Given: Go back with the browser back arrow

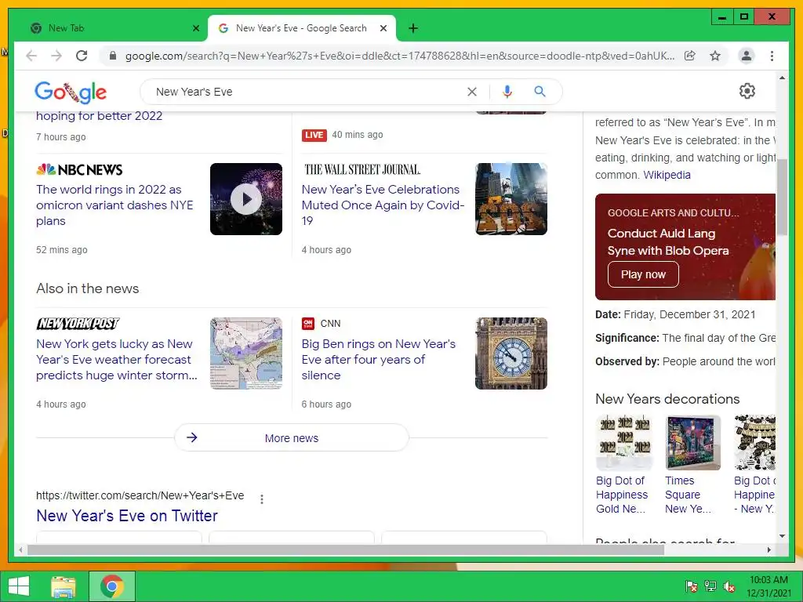Looking at the screenshot, I should pos(31,56).
